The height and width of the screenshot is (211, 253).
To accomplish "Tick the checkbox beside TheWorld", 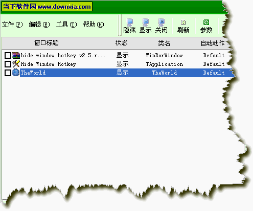I will (x=8, y=73).
